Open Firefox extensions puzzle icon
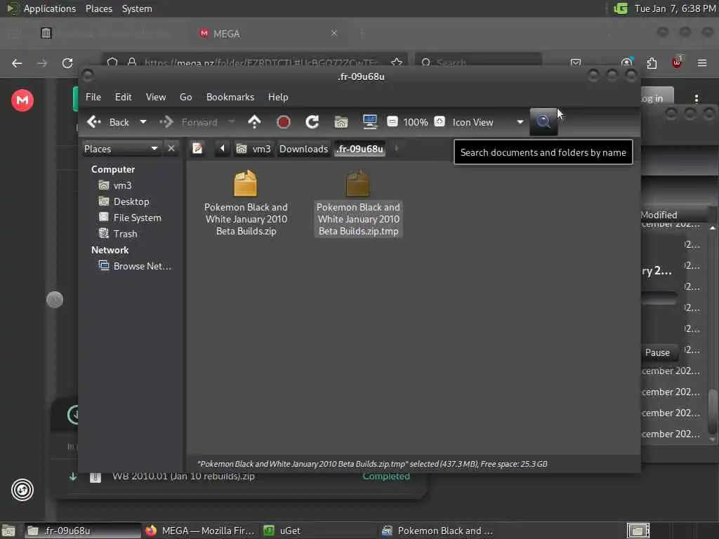 (x=652, y=62)
